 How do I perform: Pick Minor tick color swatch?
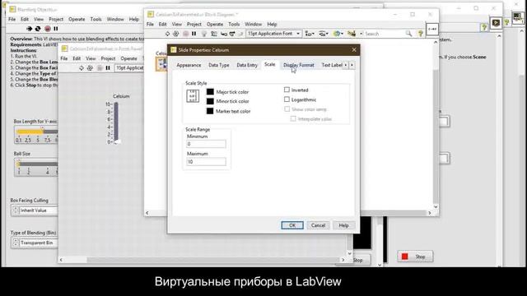pyautogui.click(x=210, y=101)
